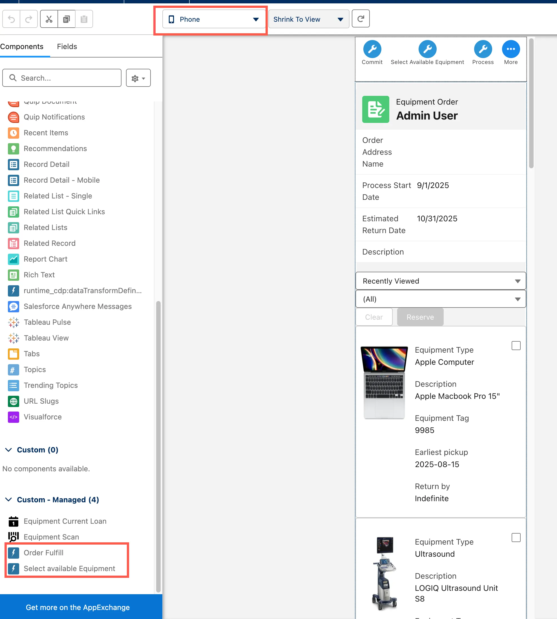Collapse the Custom (0) section
This screenshot has width=557, height=619.
point(8,450)
